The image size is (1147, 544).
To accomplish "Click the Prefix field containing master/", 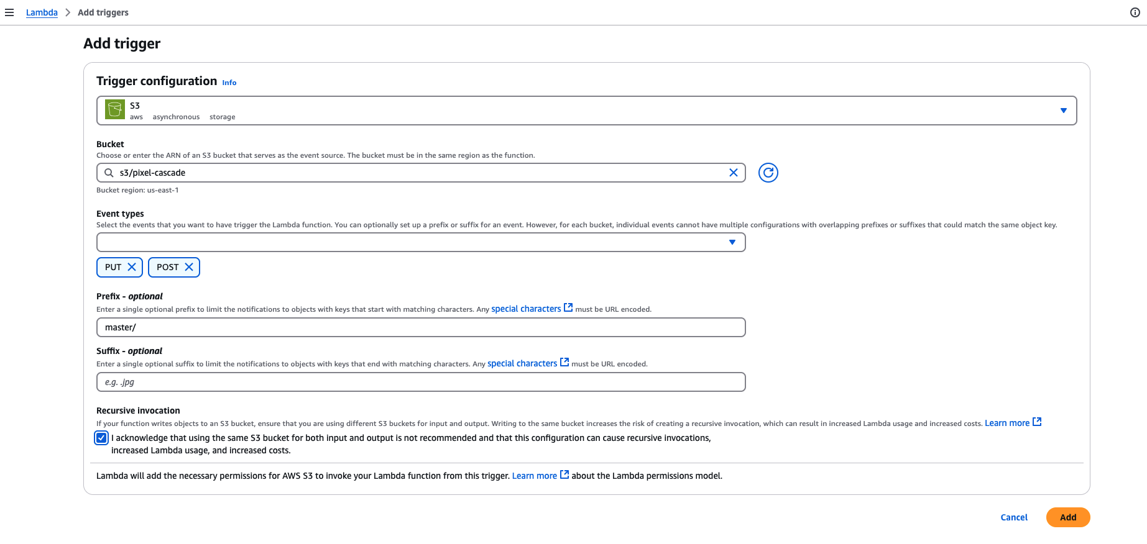I will (x=421, y=327).
